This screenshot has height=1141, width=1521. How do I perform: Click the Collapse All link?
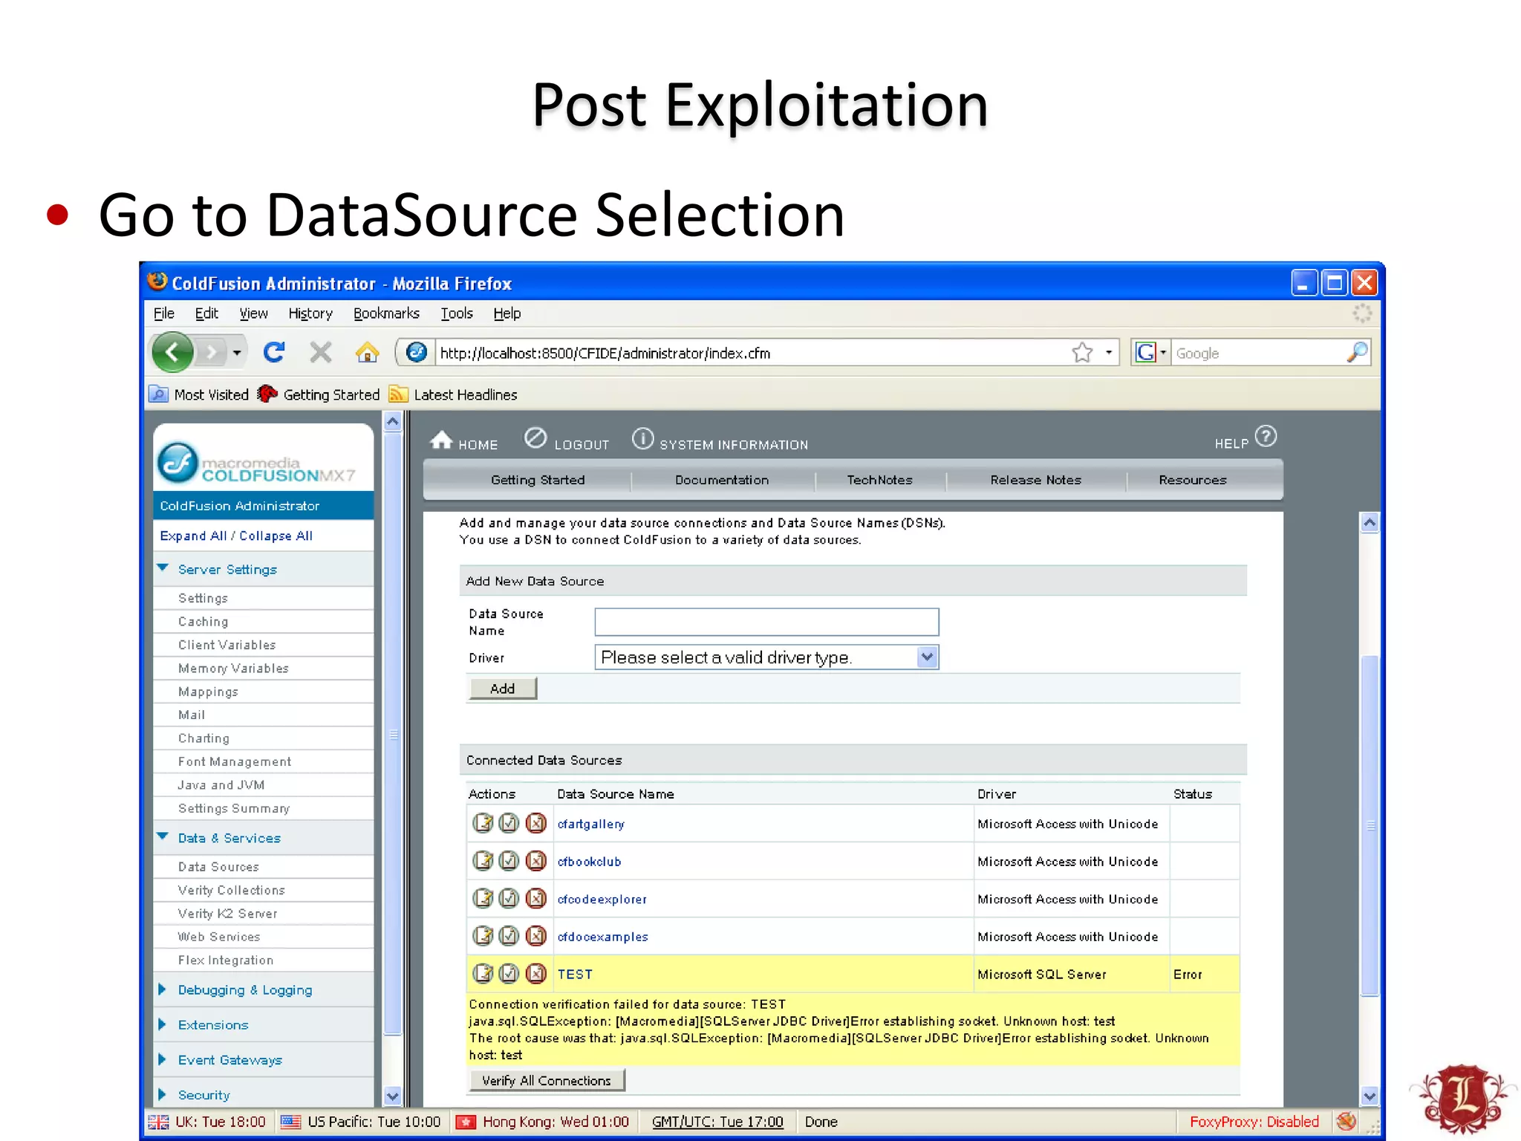click(276, 536)
